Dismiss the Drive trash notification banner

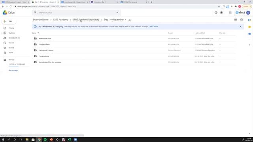point(240,26)
